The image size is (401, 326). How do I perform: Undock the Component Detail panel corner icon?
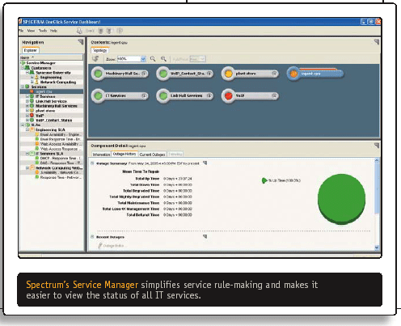click(377, 146)
